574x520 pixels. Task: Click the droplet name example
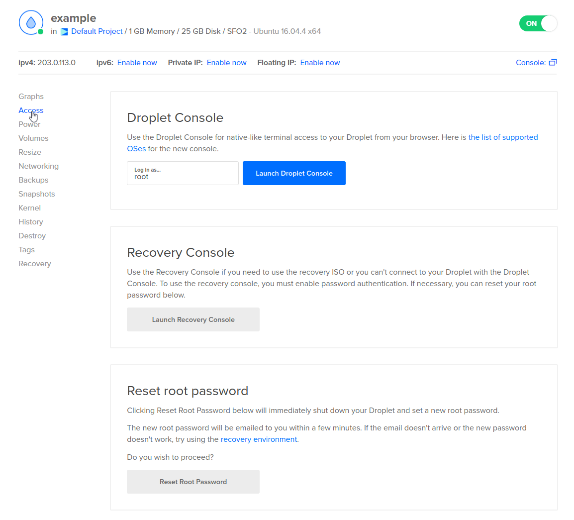pyautogui.click(x=74, y=18)
